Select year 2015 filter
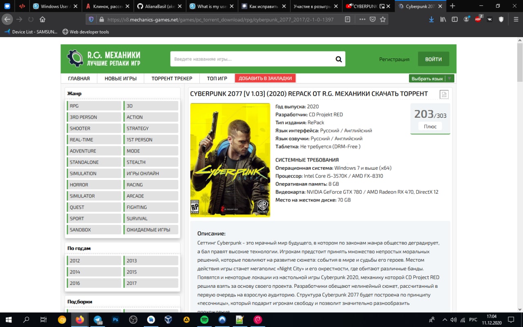 151,272
